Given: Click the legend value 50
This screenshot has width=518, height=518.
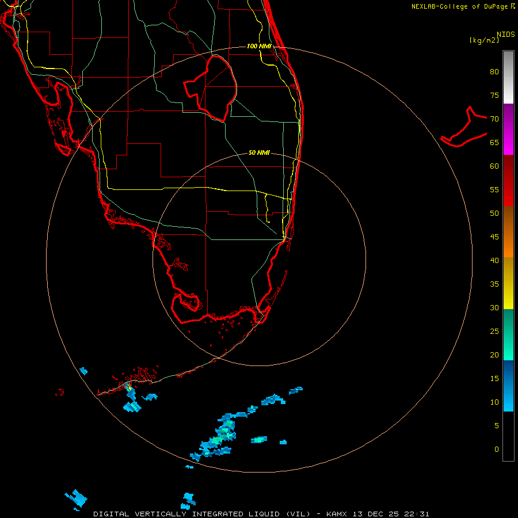Looking at the screenshot, I should pos(494,214).
